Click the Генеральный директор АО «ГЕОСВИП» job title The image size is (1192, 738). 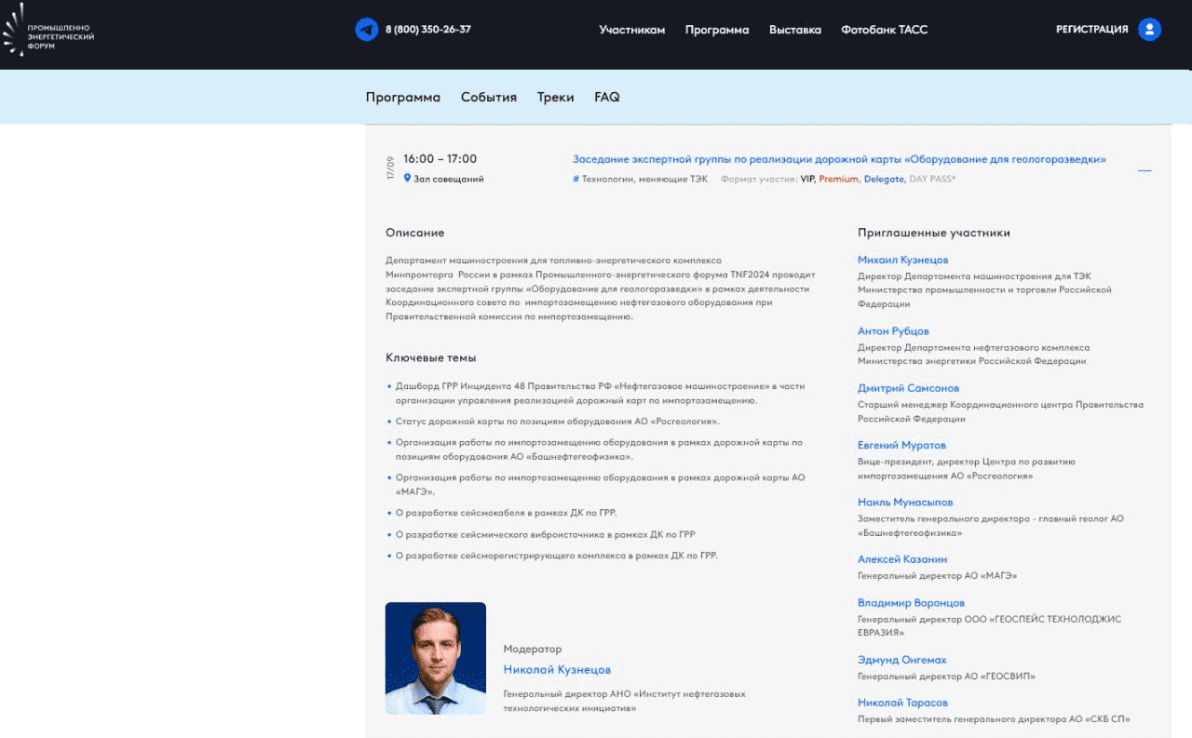point(946,677)
